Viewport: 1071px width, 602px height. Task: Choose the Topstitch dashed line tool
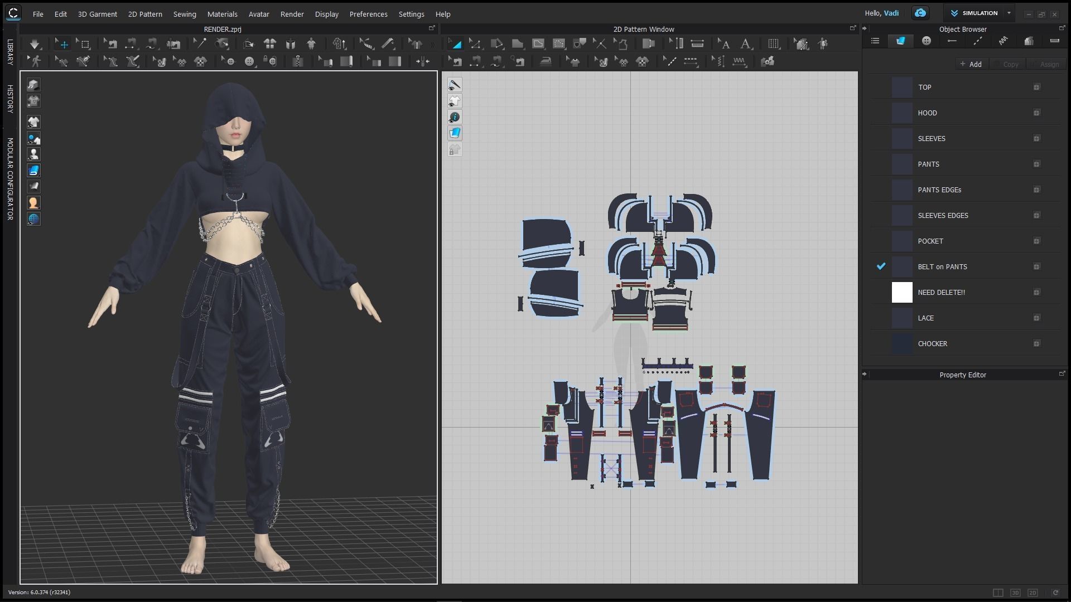coord(691,61)
